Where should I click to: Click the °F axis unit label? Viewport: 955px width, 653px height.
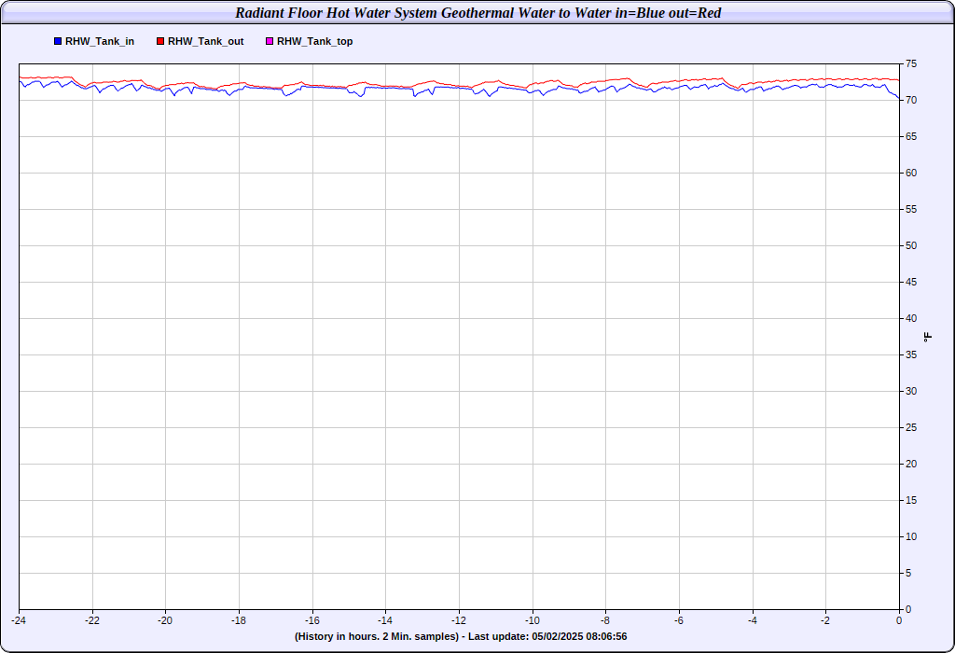[x=928, y=337]
